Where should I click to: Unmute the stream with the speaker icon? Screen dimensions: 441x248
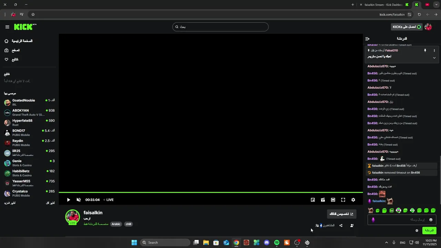point(79,200)
